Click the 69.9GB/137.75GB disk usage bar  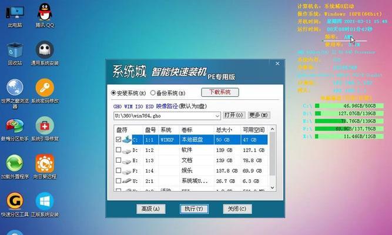pyautogui.click(x=349, y=129)
